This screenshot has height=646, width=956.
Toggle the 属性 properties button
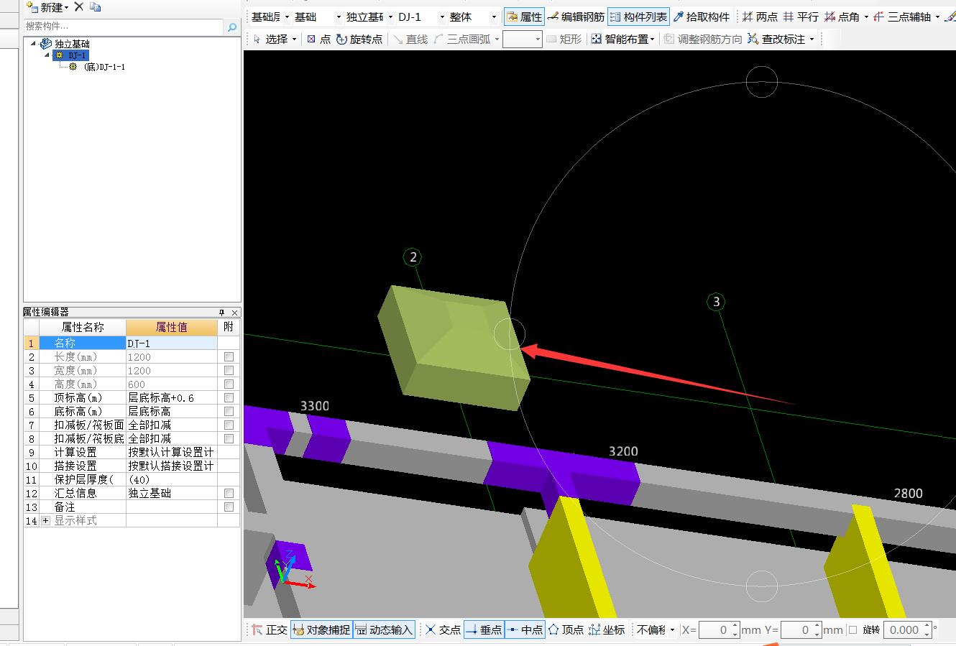524,17
